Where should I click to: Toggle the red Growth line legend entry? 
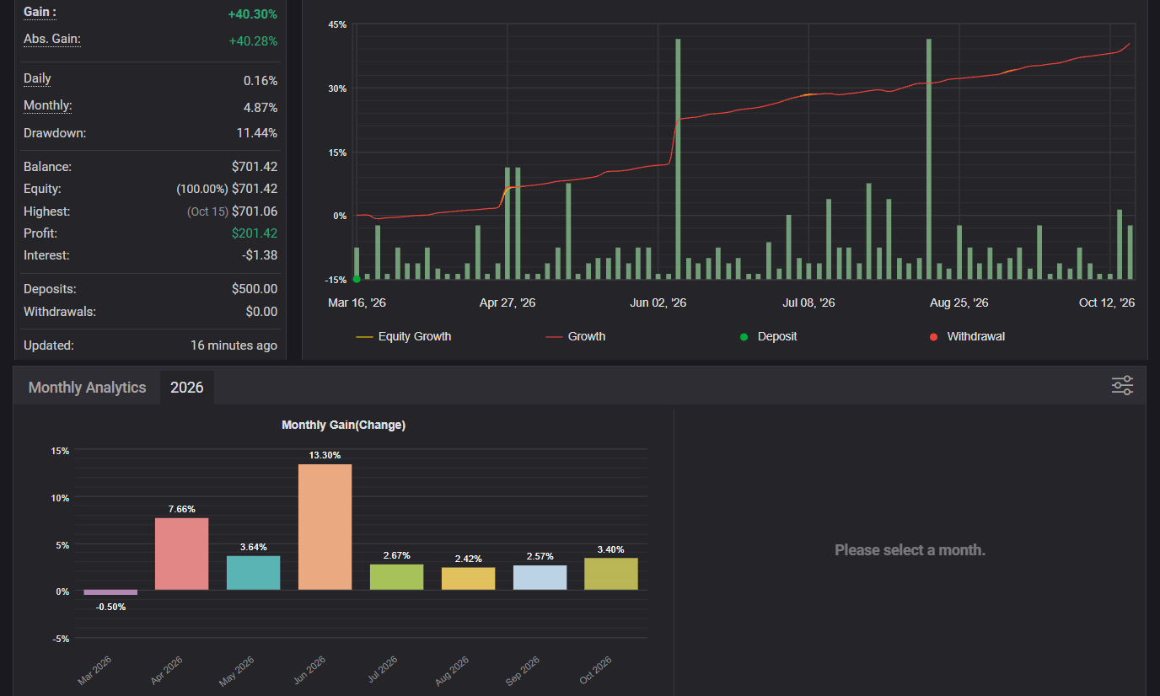click(576, 336)
